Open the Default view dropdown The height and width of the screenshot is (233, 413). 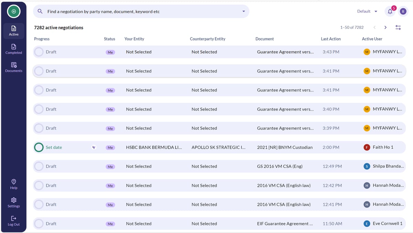pyautogui.click(x=367, y=11)
